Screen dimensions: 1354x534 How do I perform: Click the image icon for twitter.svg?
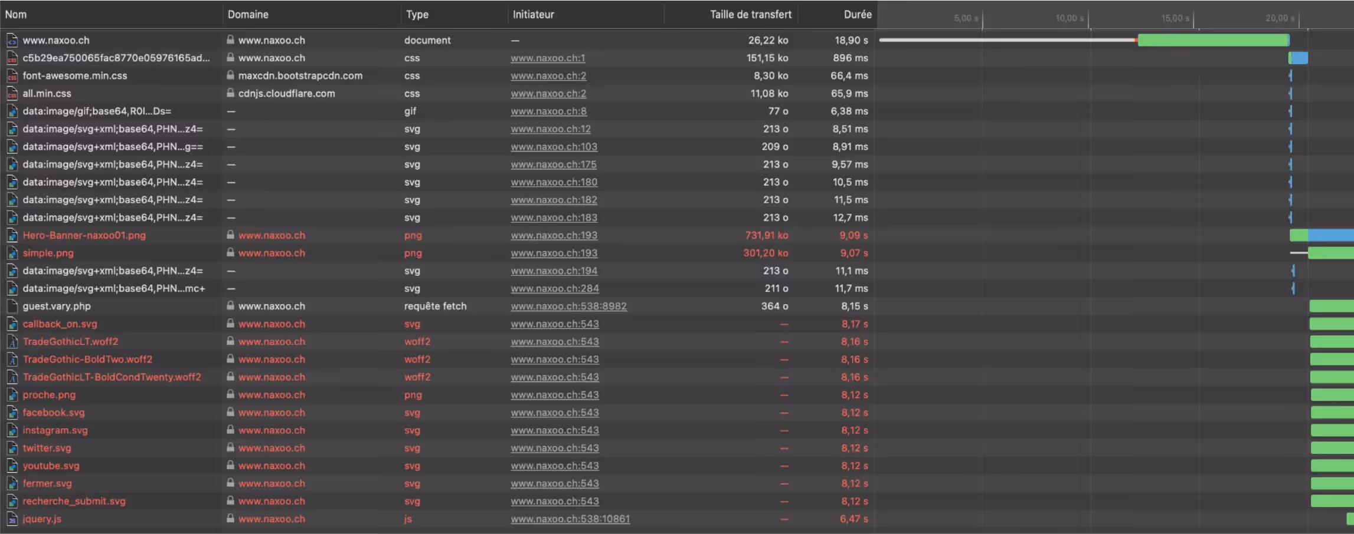coord(12,448)
